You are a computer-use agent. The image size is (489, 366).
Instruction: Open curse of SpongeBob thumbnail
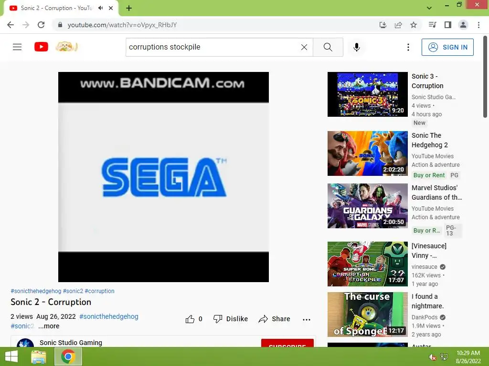point(367,315)
